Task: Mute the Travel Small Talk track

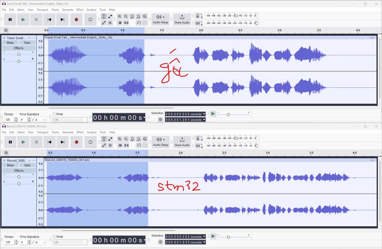Action: [x=10, y=42]
